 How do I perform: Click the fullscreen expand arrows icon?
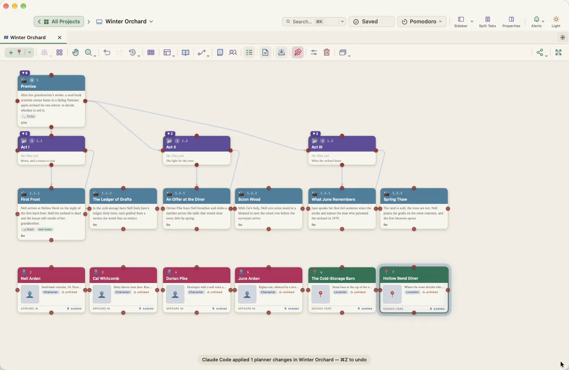558,52
